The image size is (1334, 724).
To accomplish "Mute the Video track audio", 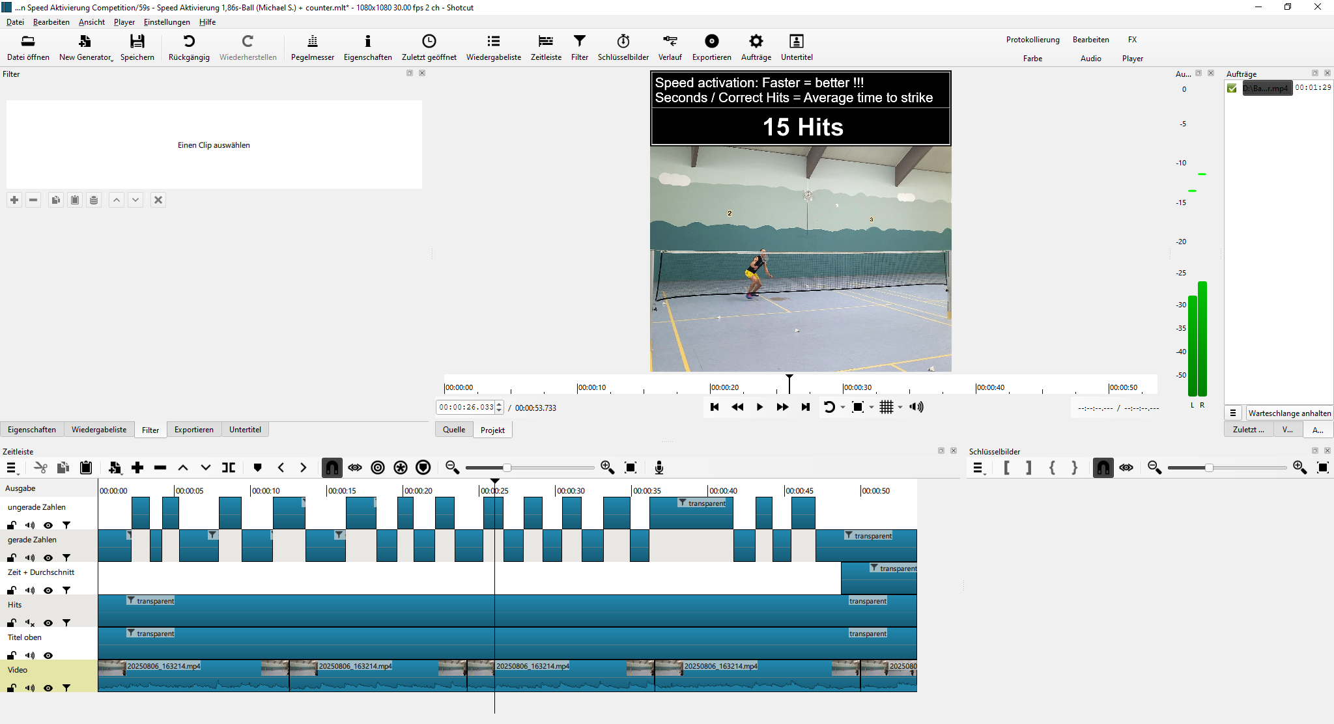I will tap(30, 688).
